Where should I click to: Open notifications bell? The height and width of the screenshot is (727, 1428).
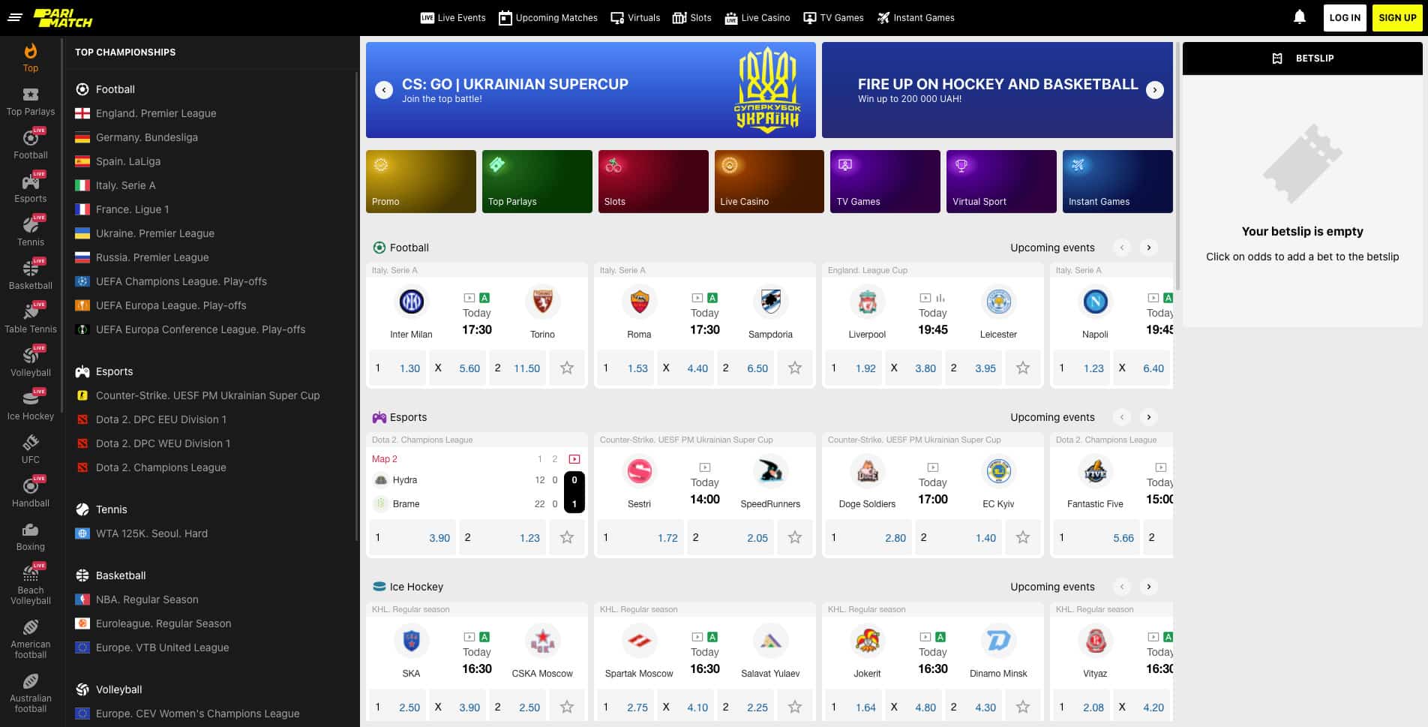coord(1300,17)
